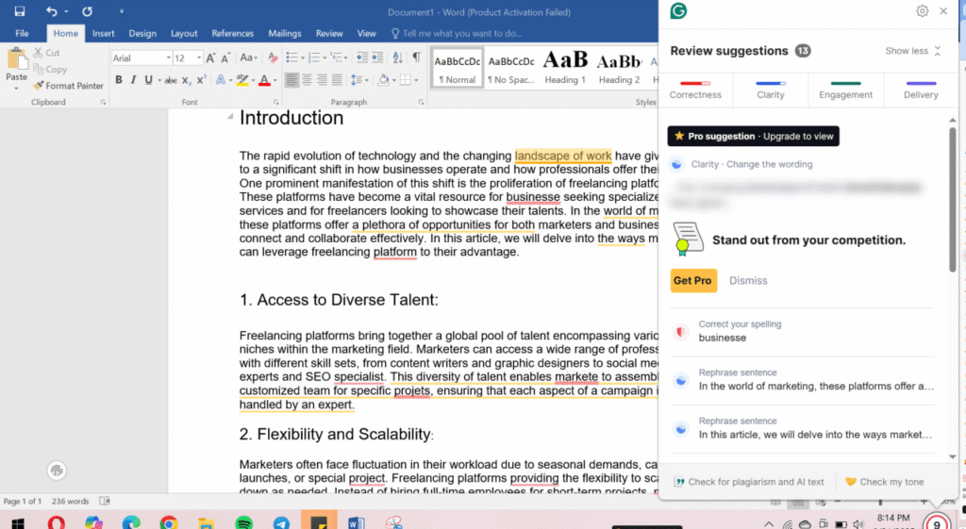Switch to the Insert ribbon tab
This screenshot has width=966, height=529.
[x=103, y=33]
